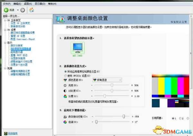Image resolution: width=193 pixels, height=136 pixels.
Task: Open 设置数字音频 task
Action: 18,58
